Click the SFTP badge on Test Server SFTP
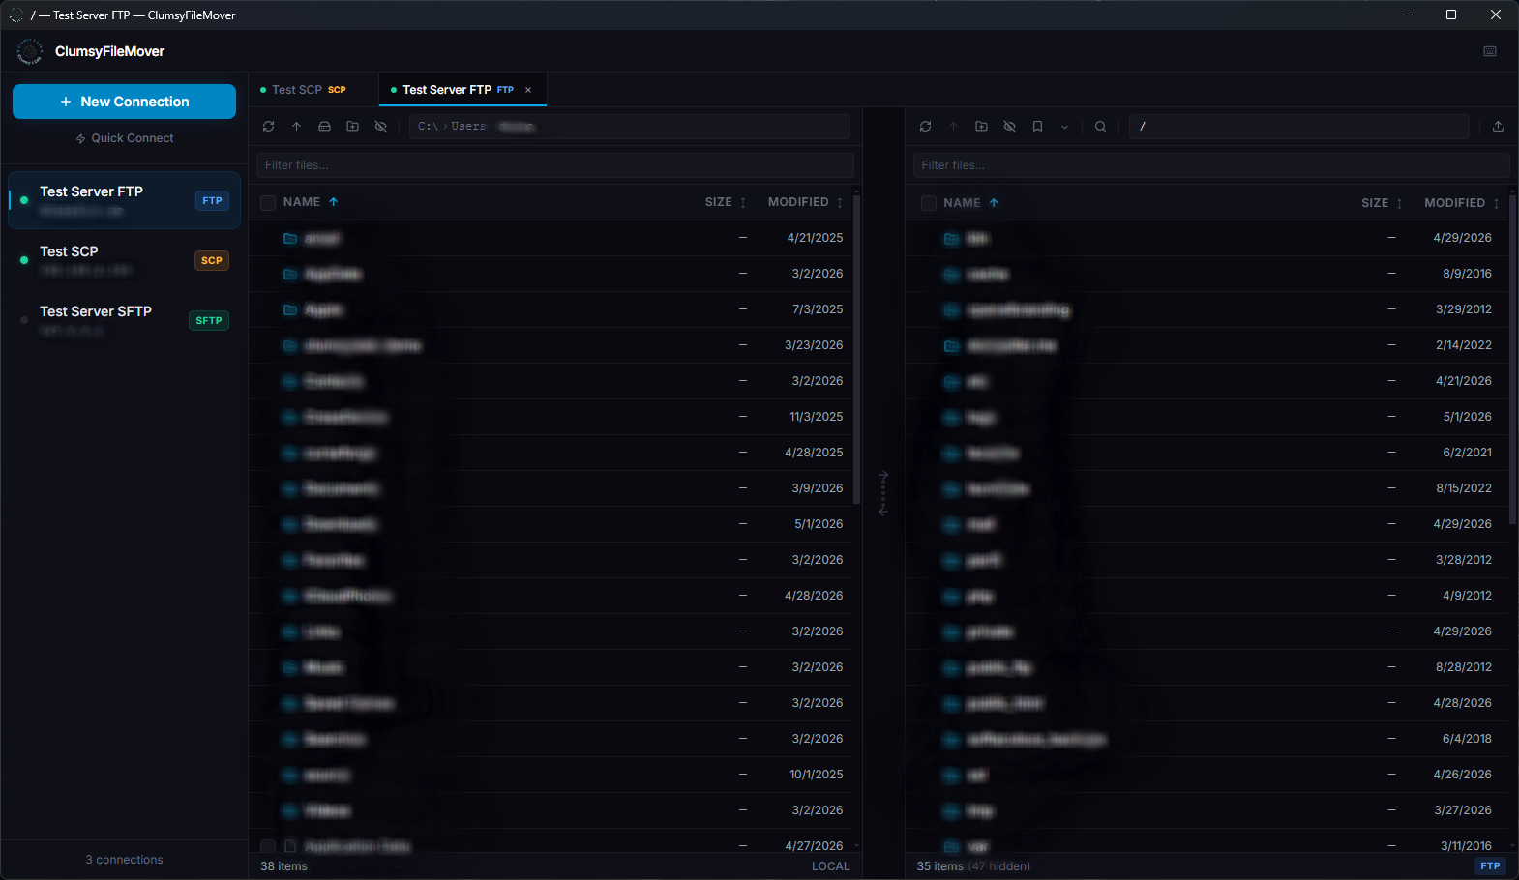This screenshot has height=880, width=1519. pyautogui.click(x=209, y=321)
